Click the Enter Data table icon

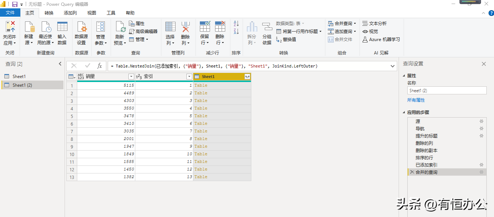(62, 26)
